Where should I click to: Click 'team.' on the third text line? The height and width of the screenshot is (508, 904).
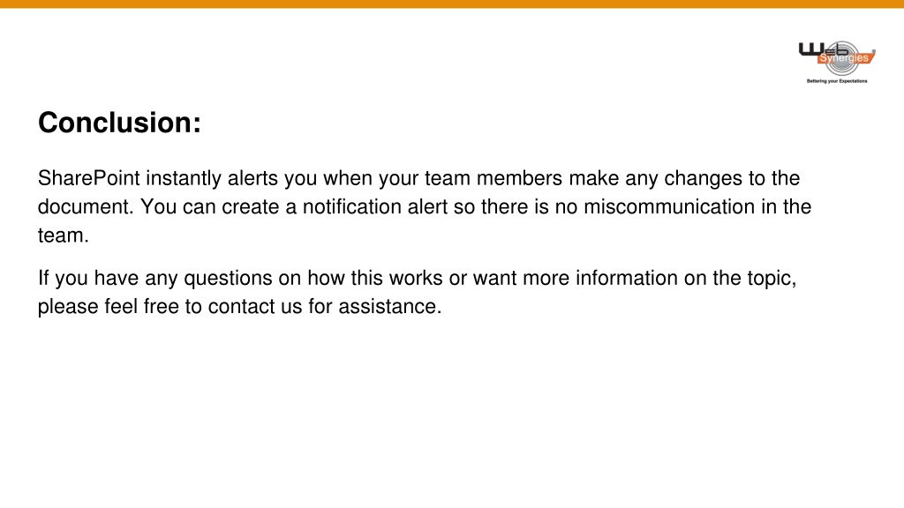click(64, 235)
